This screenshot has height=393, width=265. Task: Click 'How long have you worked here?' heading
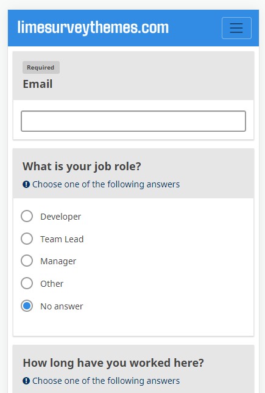coord(113,362)
